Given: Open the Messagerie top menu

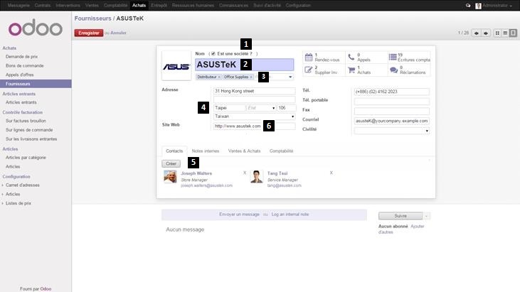Looking at the screenshot, I should [x=18, y=6].
